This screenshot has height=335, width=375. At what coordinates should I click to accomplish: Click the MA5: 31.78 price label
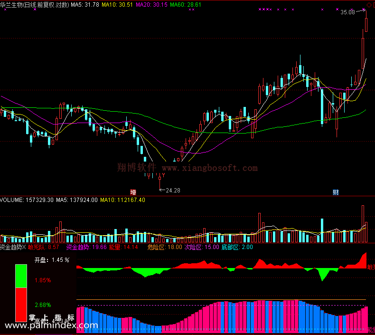pyautogui.click(x=85, y=5)
